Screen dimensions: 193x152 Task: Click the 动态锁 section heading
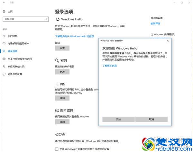[60, 134]
